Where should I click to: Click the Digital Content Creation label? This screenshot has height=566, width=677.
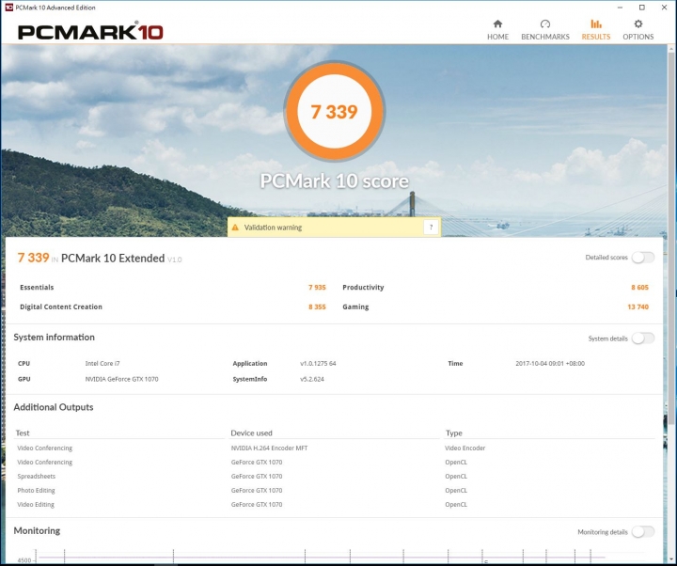(61, 307)
